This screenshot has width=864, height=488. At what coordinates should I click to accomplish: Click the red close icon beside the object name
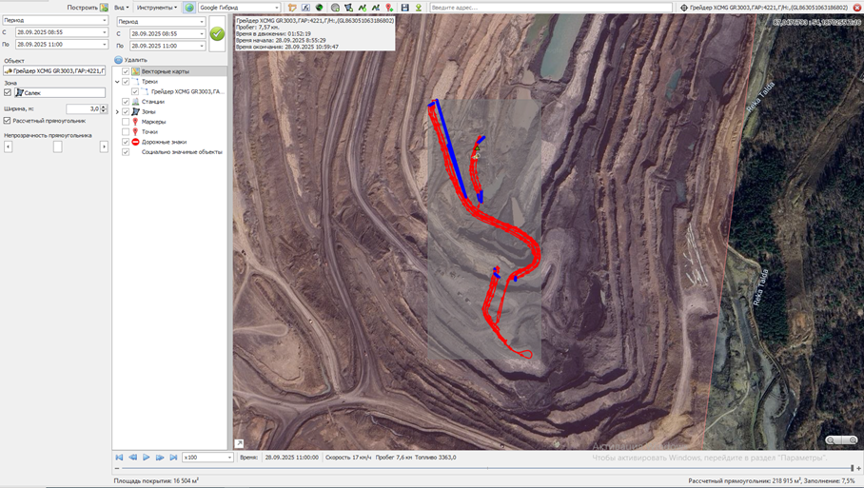tap(856, 8)
